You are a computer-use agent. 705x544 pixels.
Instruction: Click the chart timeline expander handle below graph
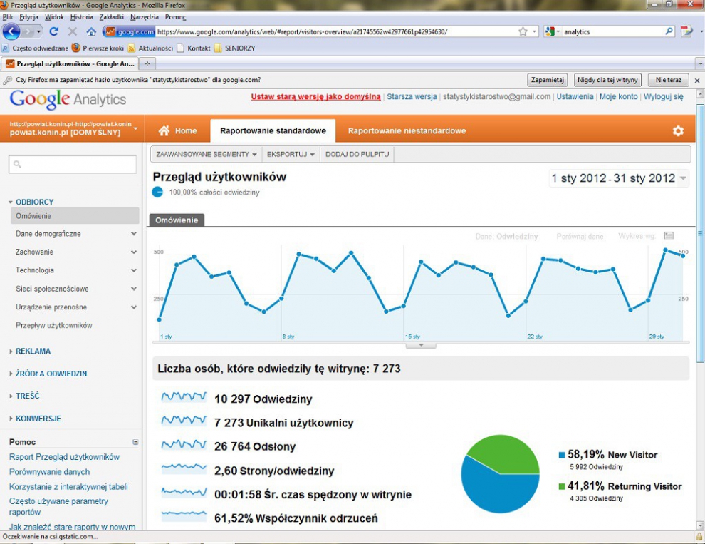[x=421, y=345]
